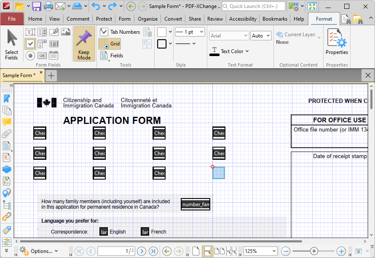The image size is (375, 258).
Task: Open the Layers pane icon
Action: point(7,169)
